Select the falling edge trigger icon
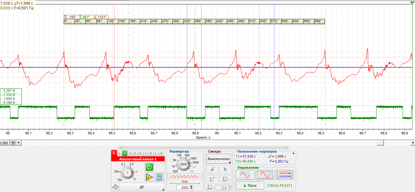415x192 pixels. pos(225,169)
